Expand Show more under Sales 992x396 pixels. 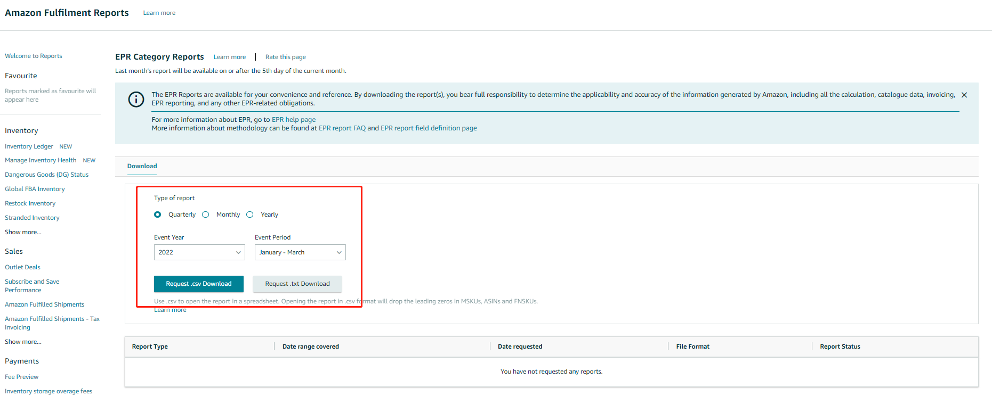23,342
